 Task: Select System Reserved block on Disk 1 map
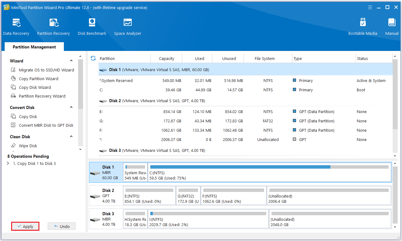pyautogui.click(x=135, y=172)
